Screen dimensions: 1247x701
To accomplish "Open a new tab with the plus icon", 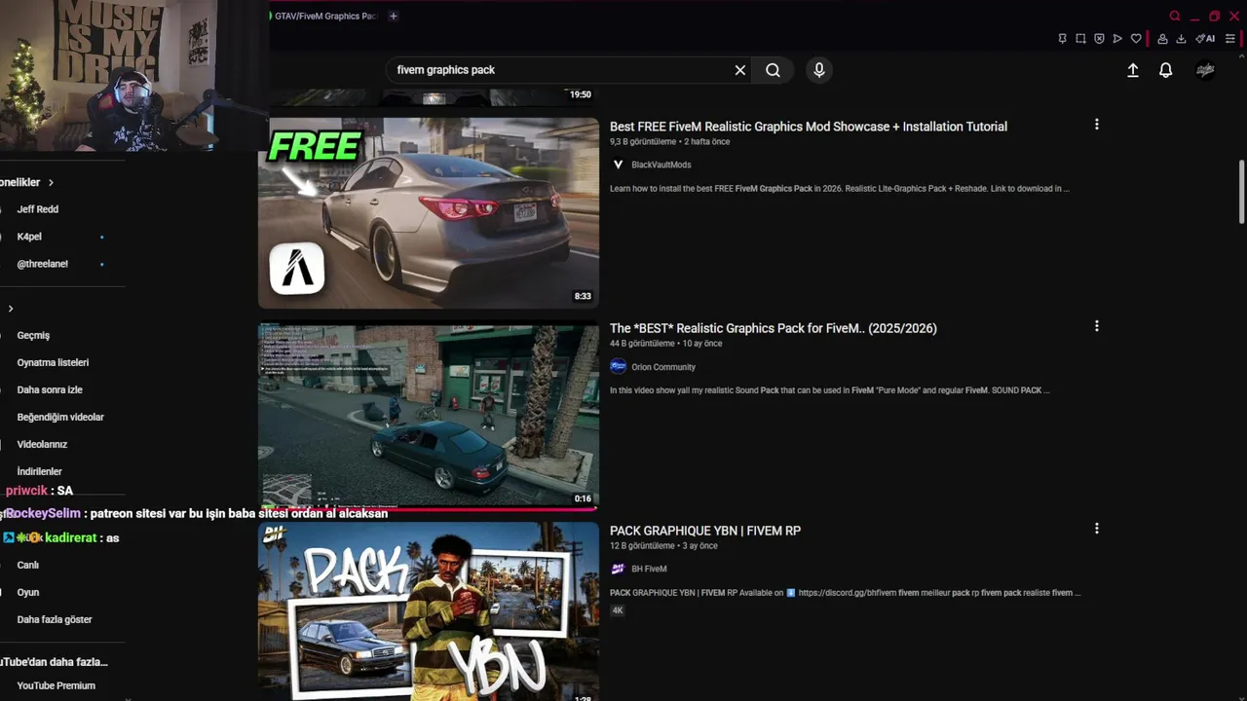I will (x=394, y=16).
